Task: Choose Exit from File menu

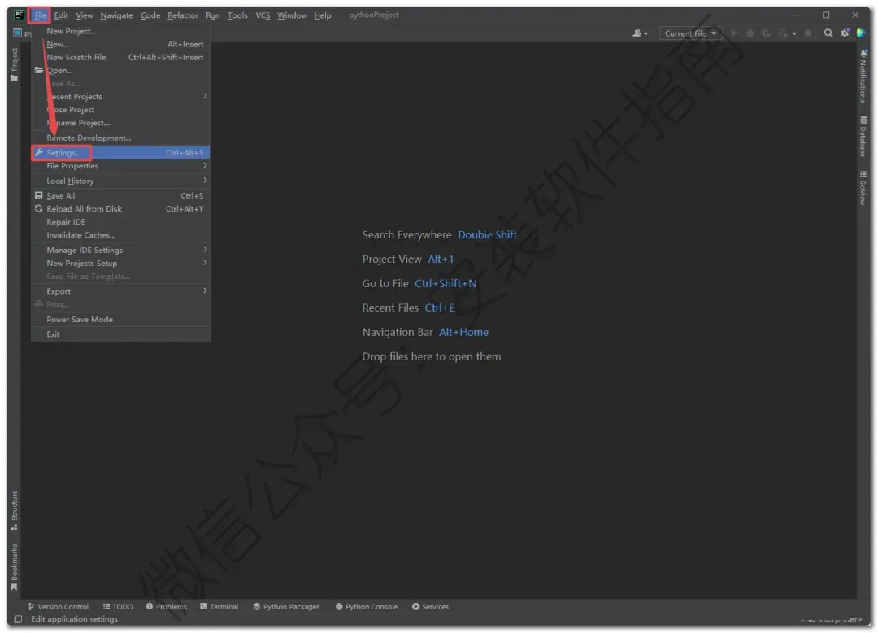Action: [x=120, y=334]
